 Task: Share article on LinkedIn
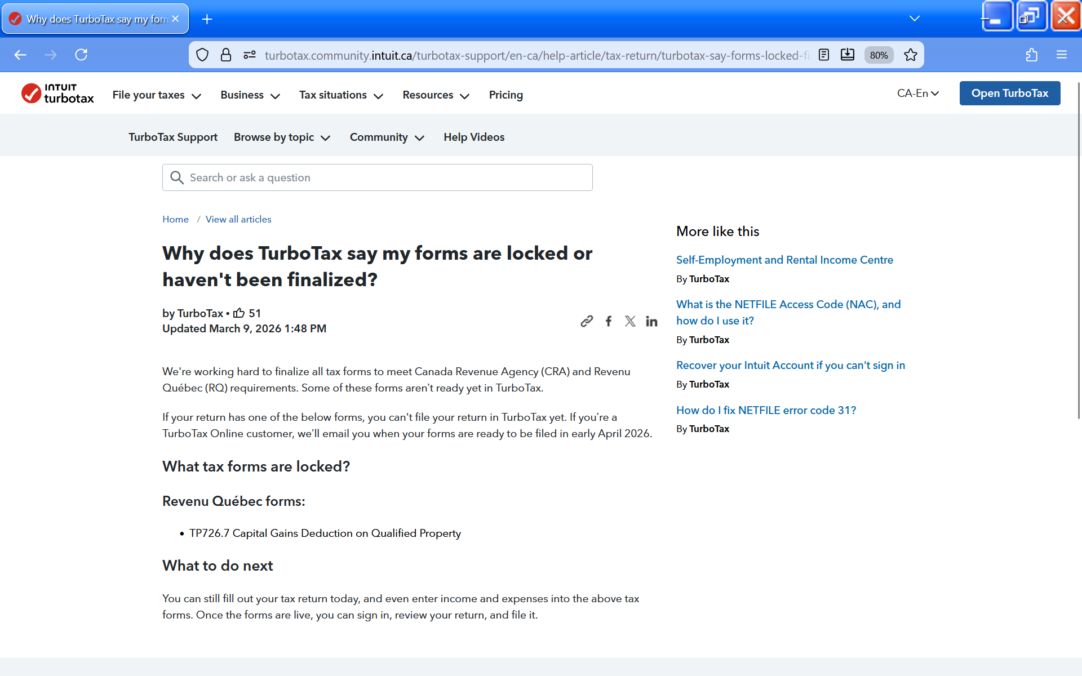pos(651,321)
